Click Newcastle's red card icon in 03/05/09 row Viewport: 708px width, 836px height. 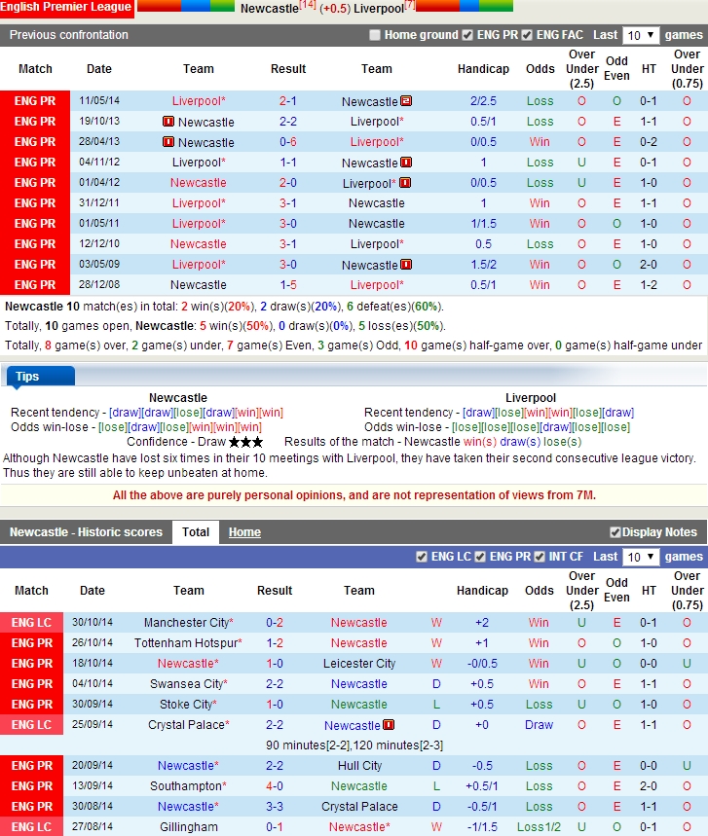click(406, 265)
